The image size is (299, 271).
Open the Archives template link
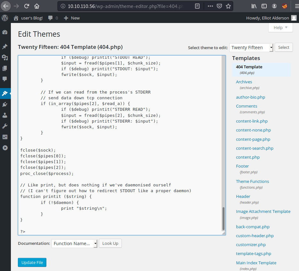[244, 82]
